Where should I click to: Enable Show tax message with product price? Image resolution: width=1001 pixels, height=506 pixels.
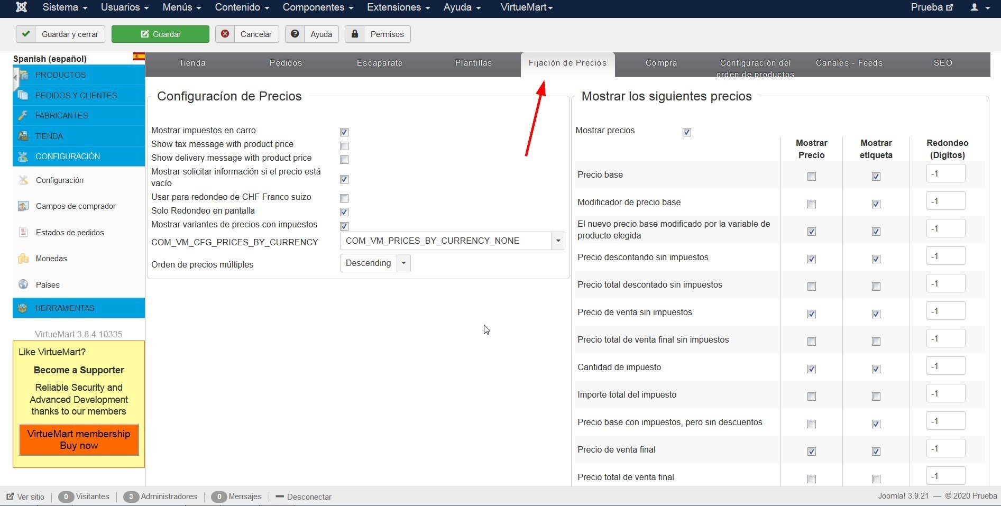coord(344,146)
